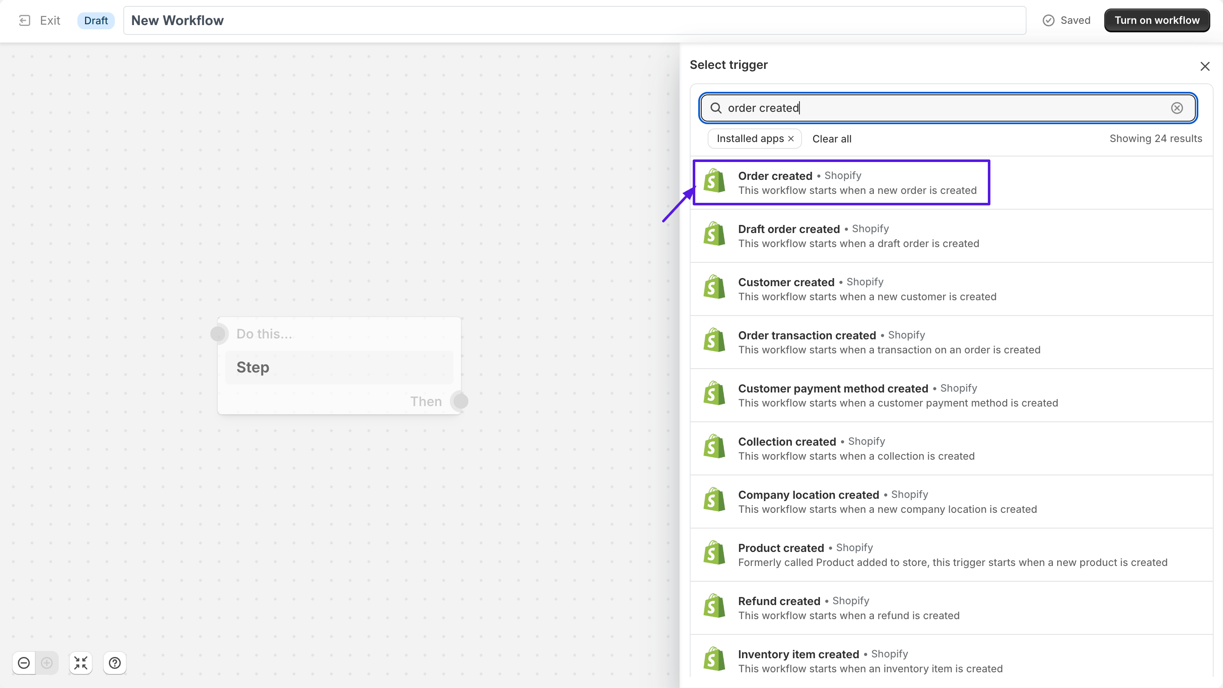
Task: Edit the New Workflow title field
Action: pos(575,20)
